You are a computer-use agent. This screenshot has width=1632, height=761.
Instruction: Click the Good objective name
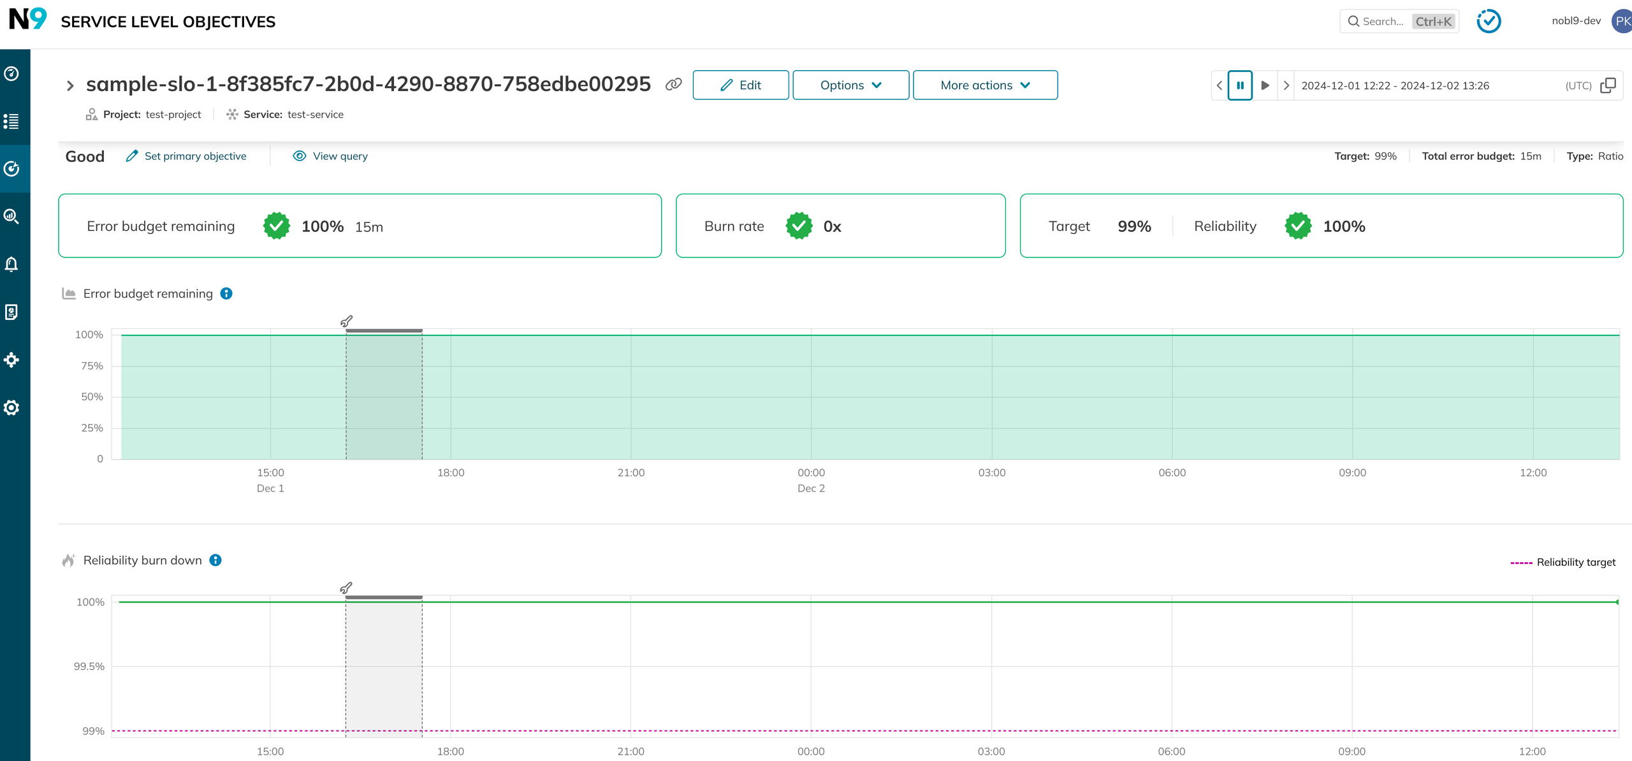(85, 156)
